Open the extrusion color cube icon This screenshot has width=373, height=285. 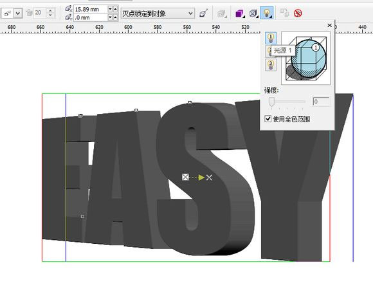[240, 14]
